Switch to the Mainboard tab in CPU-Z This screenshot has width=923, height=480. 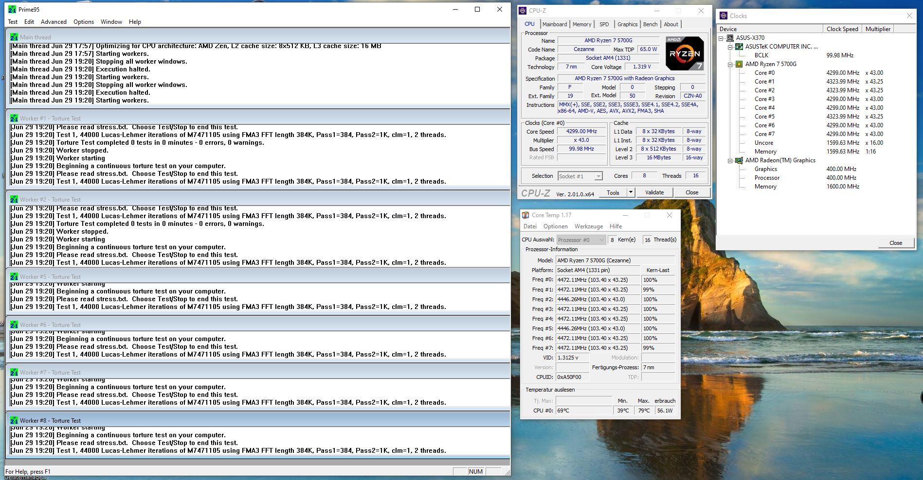[x=555, y=24]
